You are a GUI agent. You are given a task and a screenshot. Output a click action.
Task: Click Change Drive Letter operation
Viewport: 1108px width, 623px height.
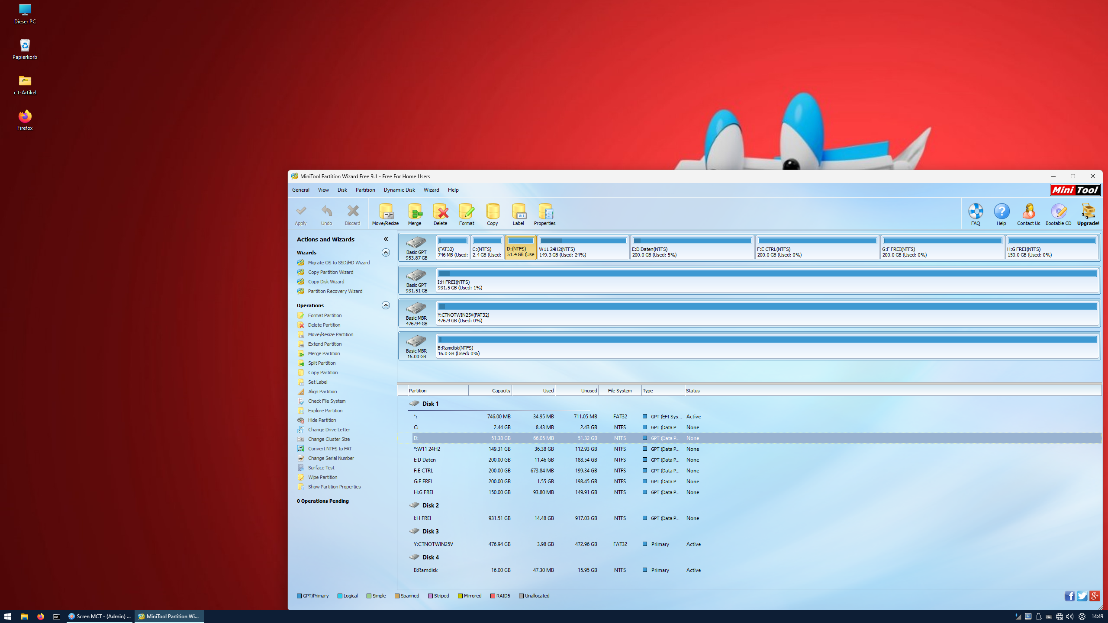point(329,430)
